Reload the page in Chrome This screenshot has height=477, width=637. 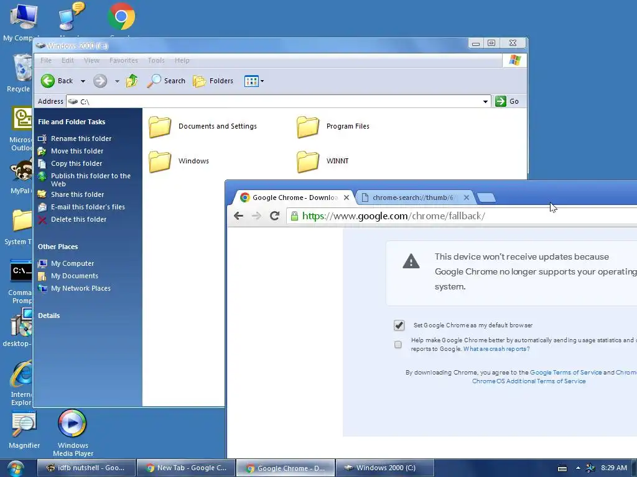(x=274, y=216)
